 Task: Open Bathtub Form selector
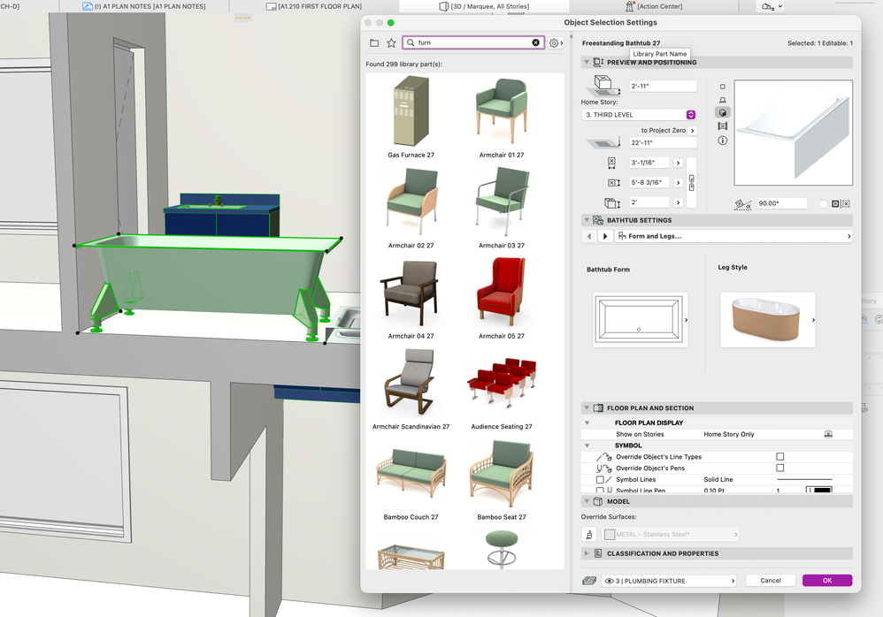641,319
